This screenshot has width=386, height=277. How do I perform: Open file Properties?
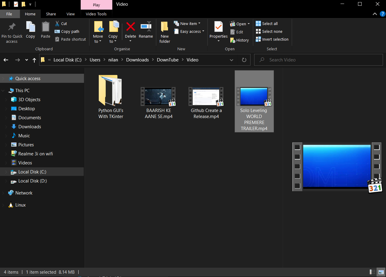(218, 31)
